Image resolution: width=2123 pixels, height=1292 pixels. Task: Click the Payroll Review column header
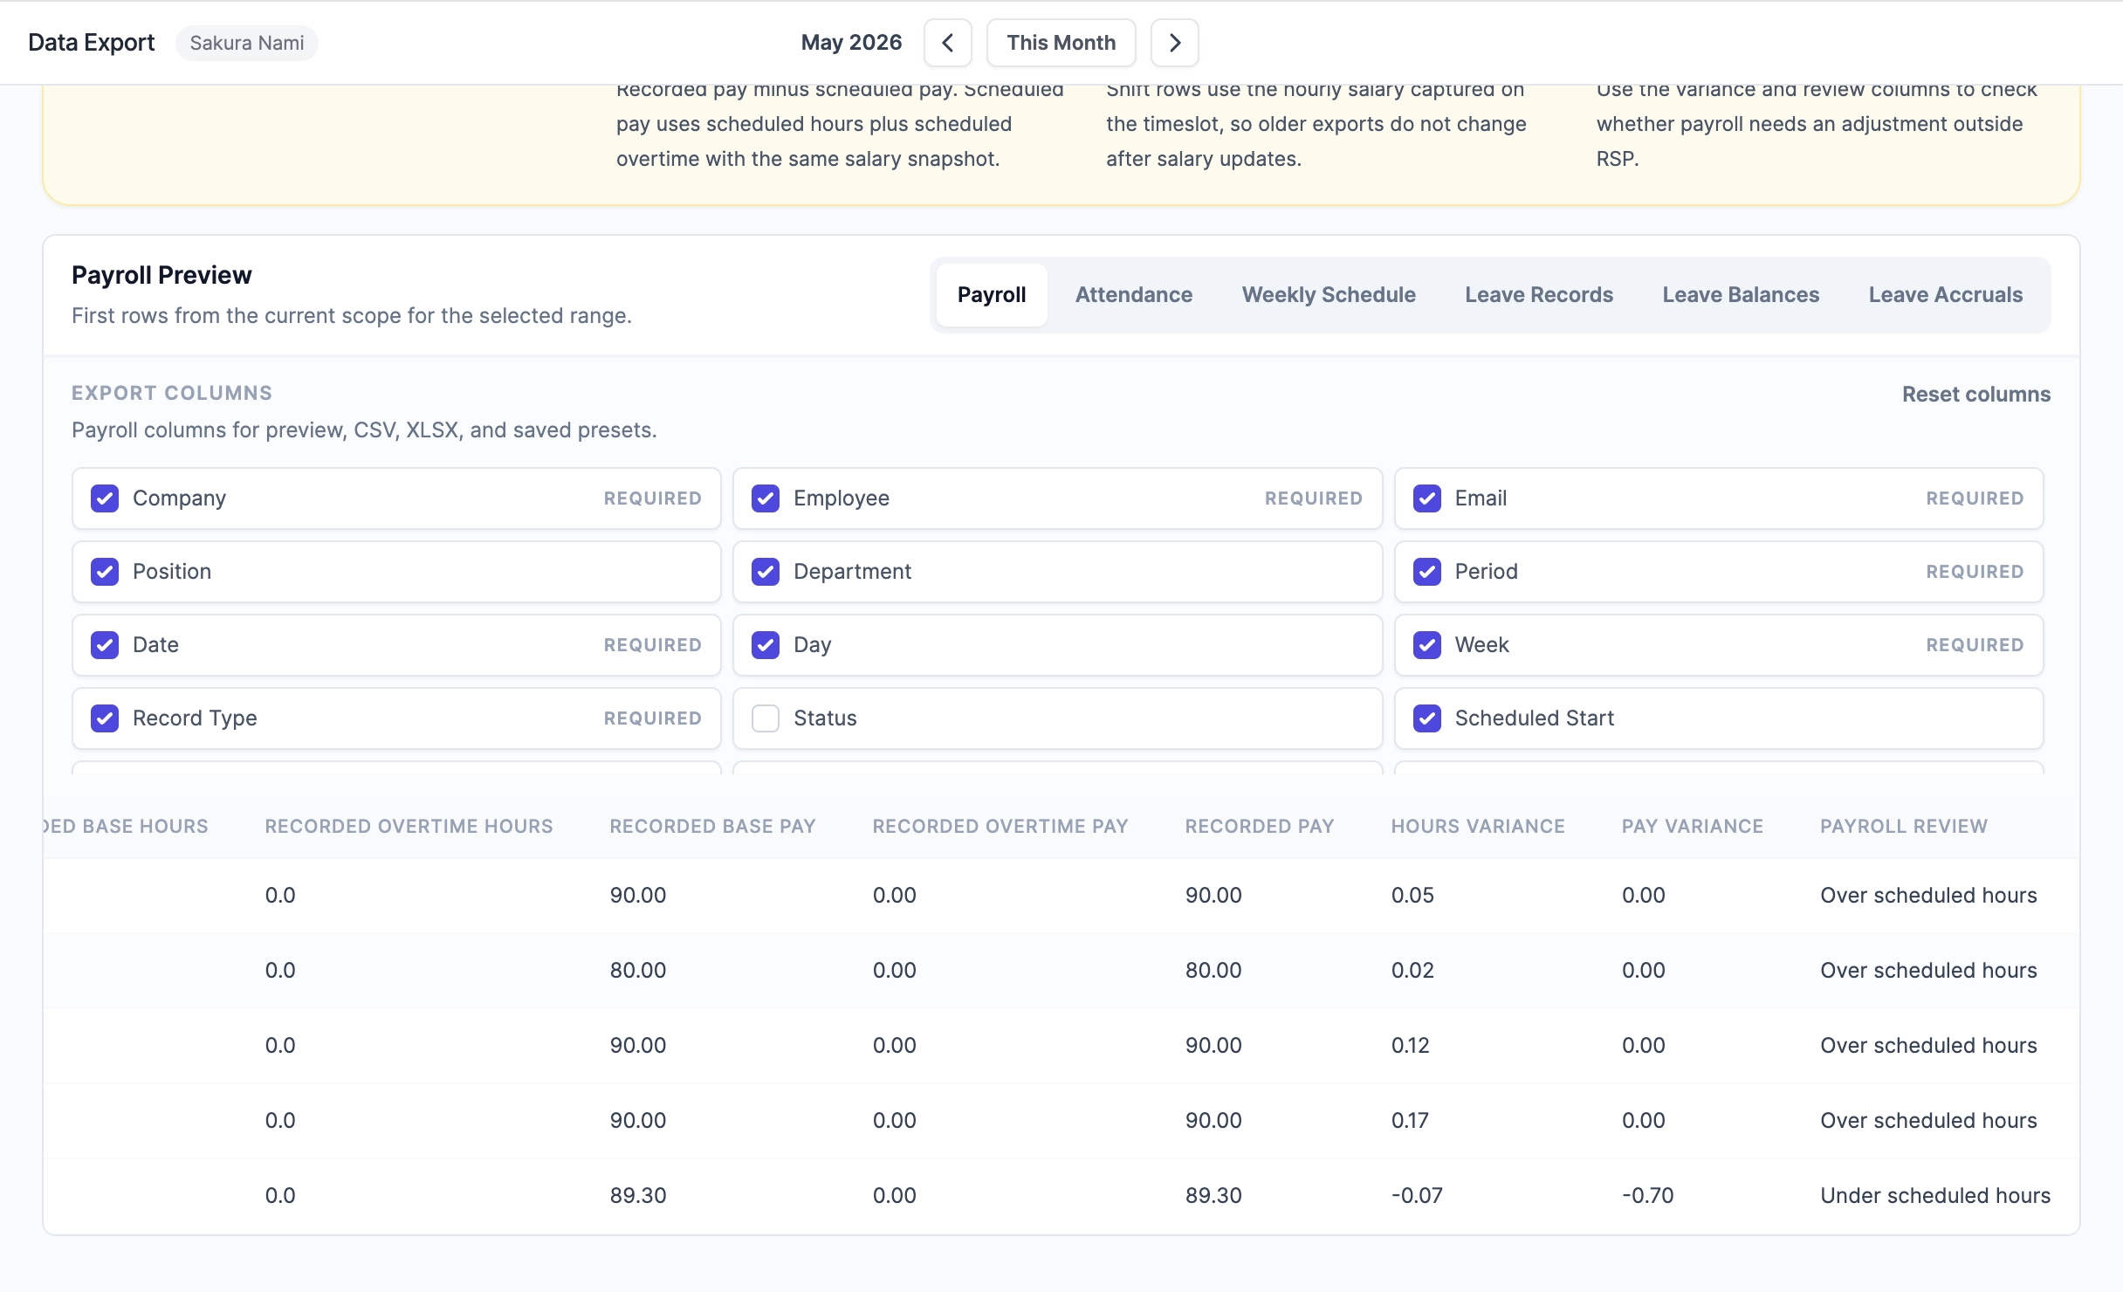click(x=1904, y=827)
